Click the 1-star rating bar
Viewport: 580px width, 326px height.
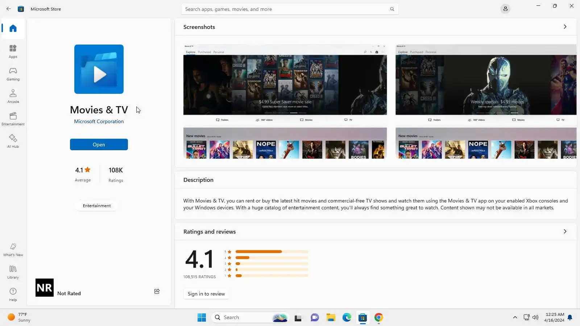coord(272,276)
